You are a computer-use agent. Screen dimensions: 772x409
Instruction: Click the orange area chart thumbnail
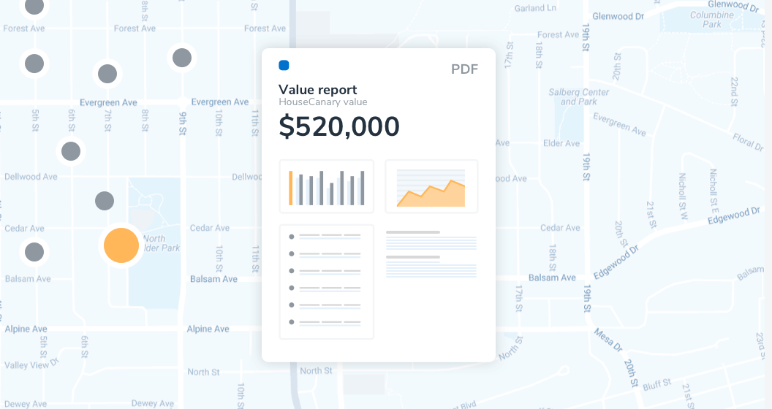tap(431, 186)
